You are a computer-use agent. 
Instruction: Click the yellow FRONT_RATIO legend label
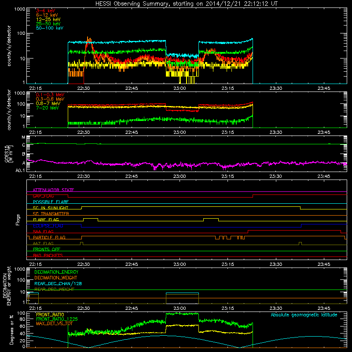coord(50,315)
